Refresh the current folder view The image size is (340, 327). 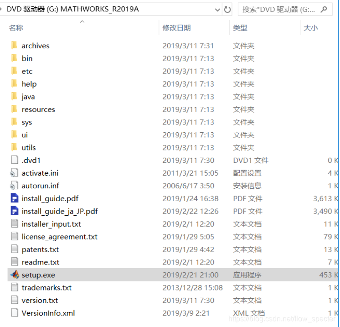pos(227,9)
